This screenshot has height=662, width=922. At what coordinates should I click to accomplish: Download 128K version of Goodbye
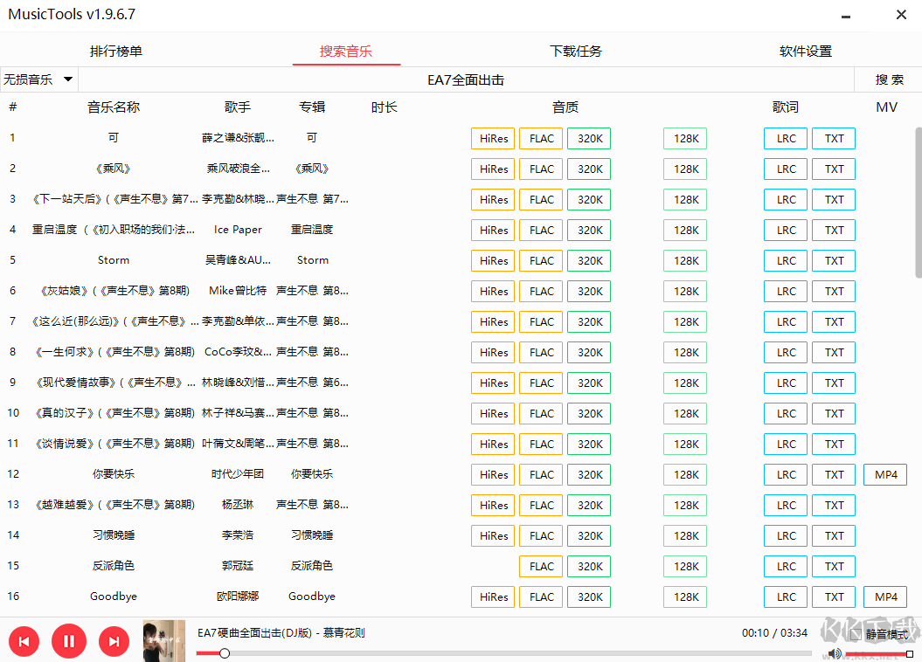[684, 596]
